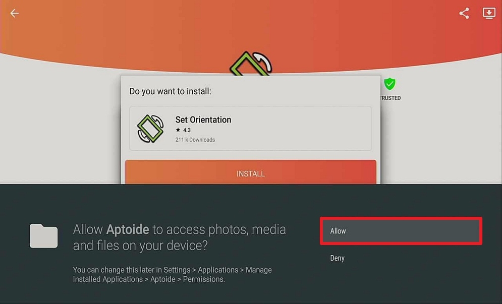Click the "Do you want to install:" heading
The width and height of the screenshot is (502, 304).
click(170, 91)
